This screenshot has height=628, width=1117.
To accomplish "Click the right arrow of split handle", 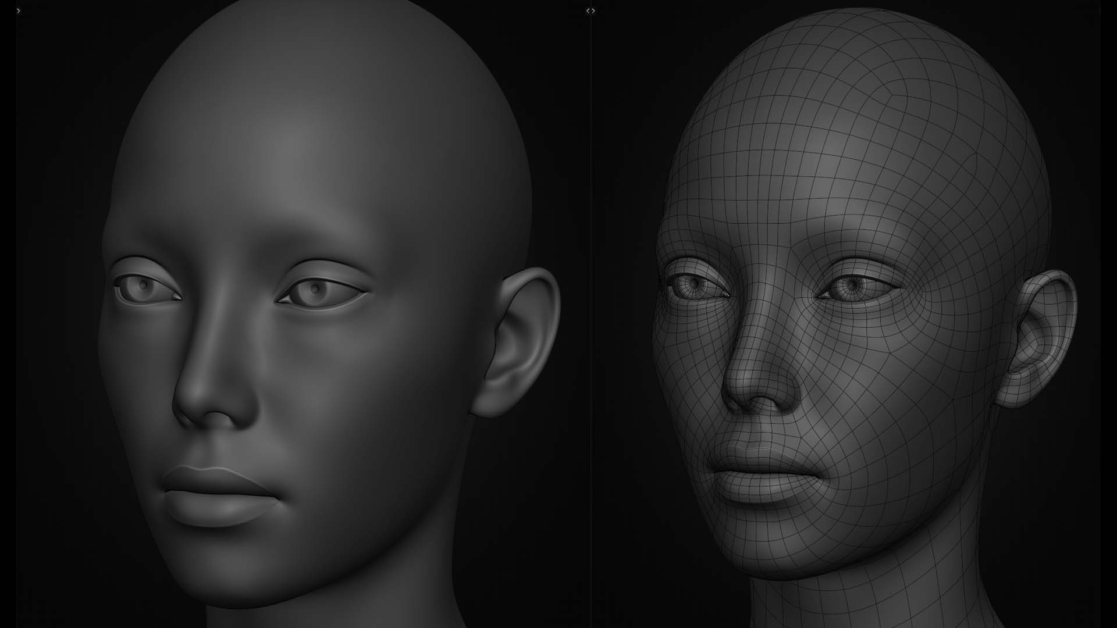I will pyautogui.click(x=593, y=10).
